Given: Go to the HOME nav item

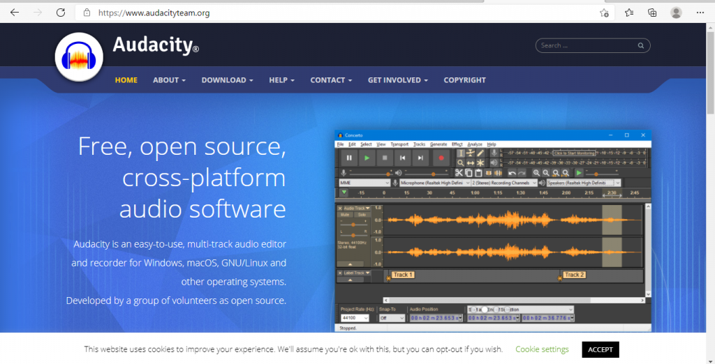Looking at the screenshot, I should [126, 79].
